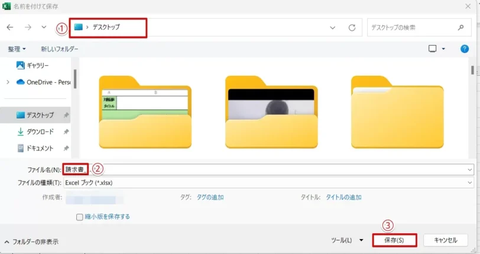Open the ツール(L) dropdown

[x=347, y=240]
